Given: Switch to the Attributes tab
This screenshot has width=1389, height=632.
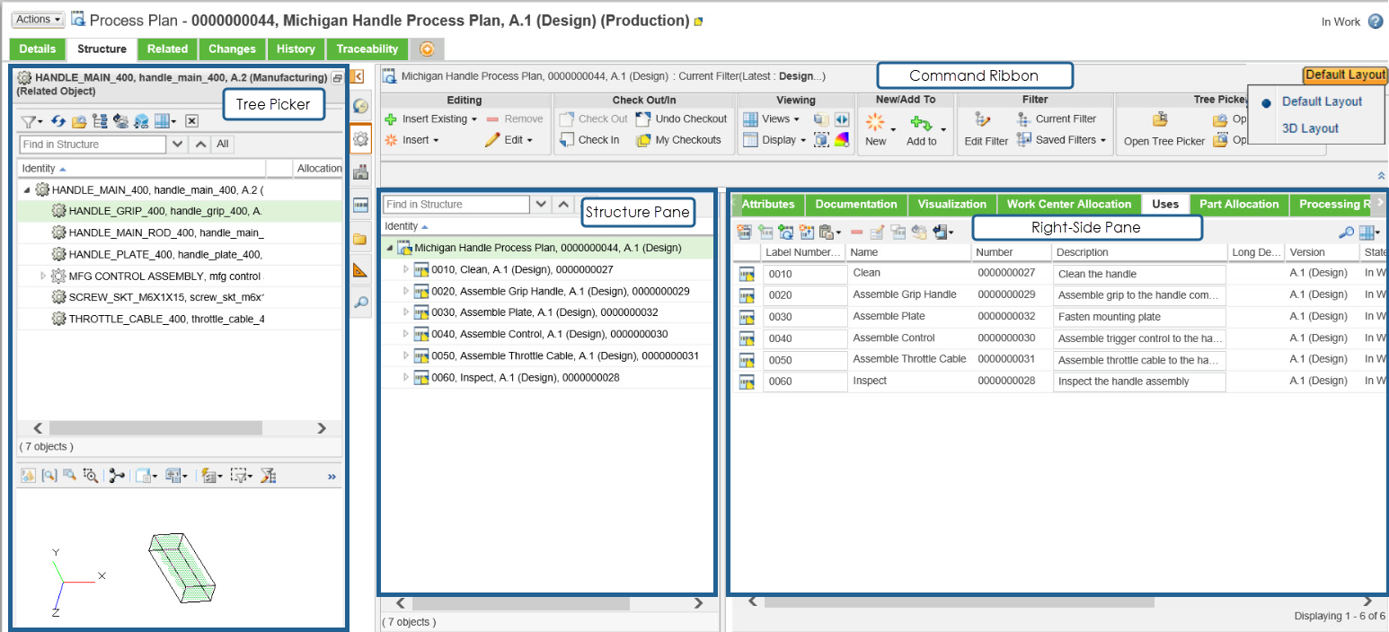Looking at the screenshot, I should click(x=768, y=205).
